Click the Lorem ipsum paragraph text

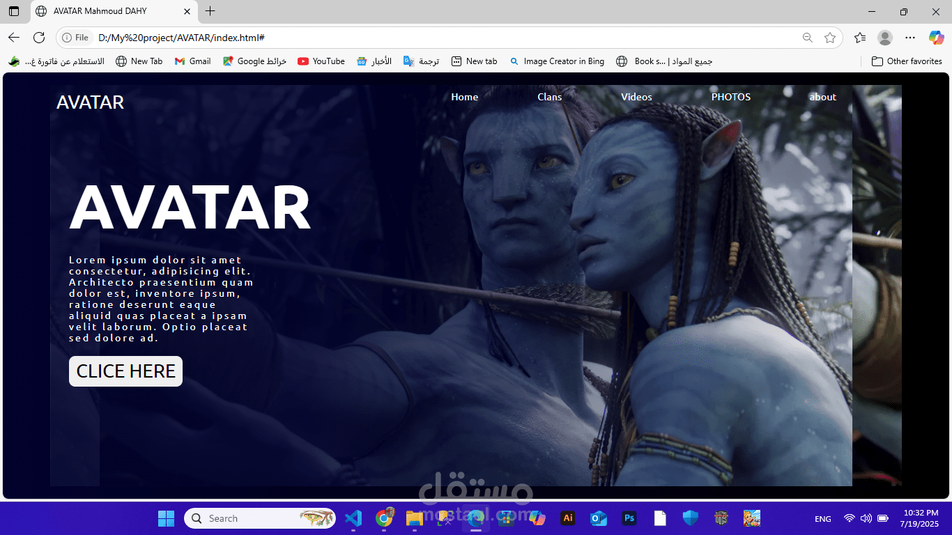pos(161,299)
